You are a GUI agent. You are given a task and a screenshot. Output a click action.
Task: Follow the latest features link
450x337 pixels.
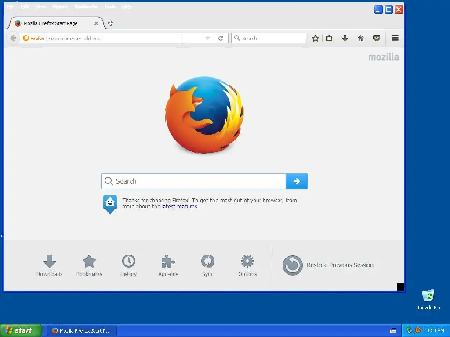click(x=180, y=207)
